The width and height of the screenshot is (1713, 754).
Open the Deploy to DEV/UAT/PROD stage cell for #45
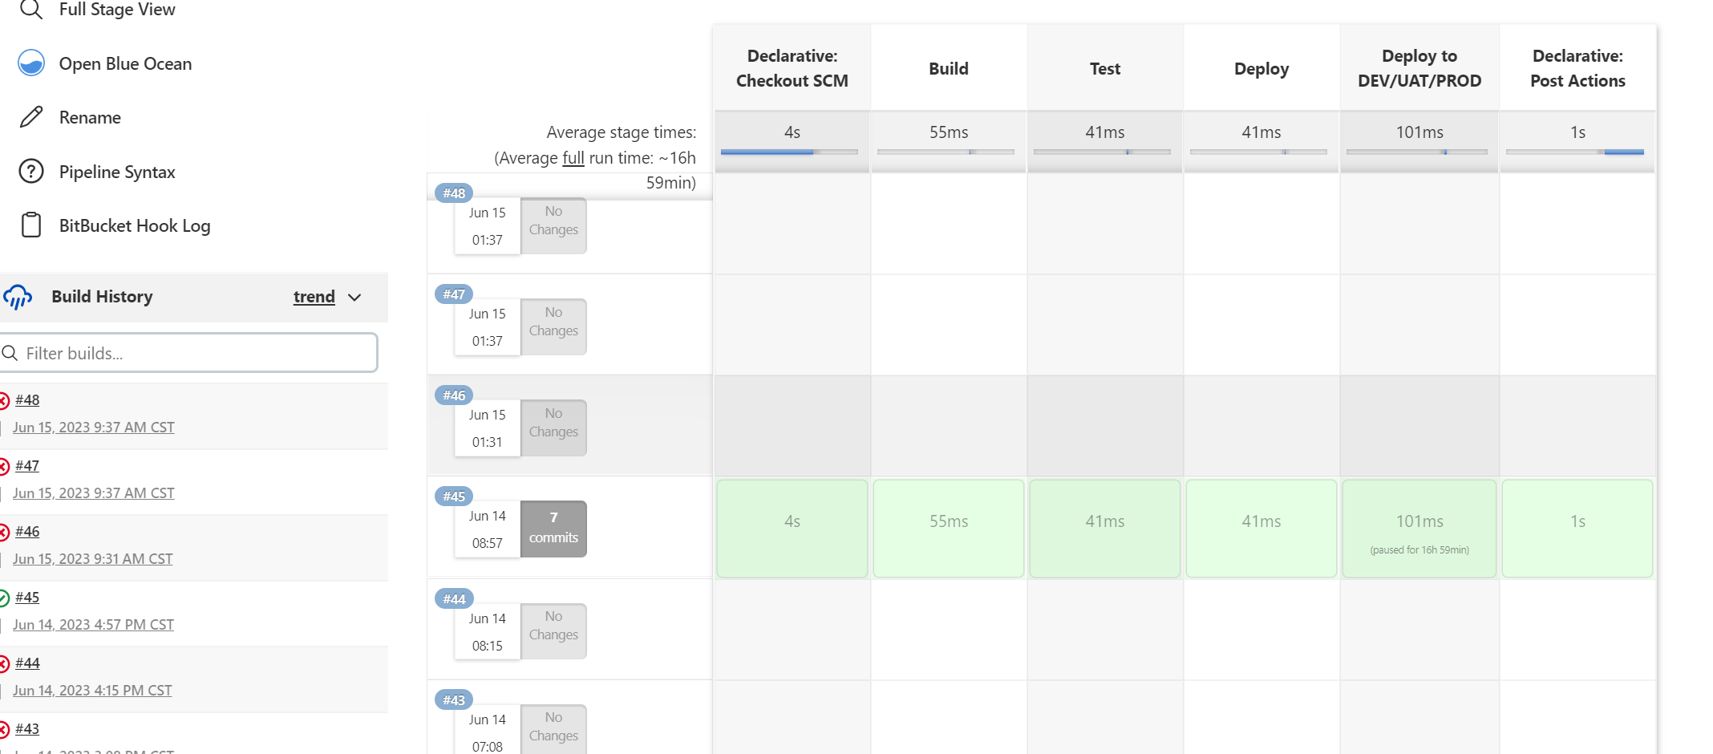(1419, 528)
